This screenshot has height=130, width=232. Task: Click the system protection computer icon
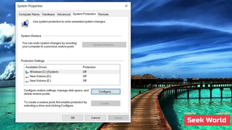coord(25,23)
